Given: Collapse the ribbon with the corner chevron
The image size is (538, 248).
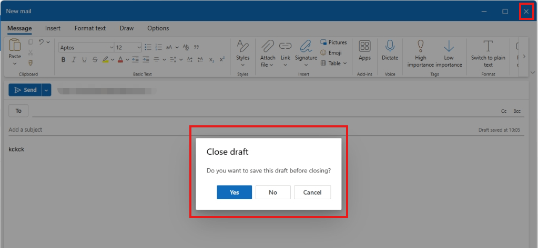Looking at the screenshot, I should pyautogui.click(x=533, y=72).
